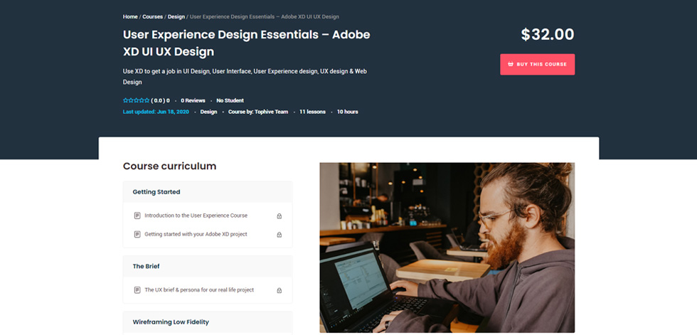Click the 0 Reviews text
The image size is (697, 335).
(193, 101)
